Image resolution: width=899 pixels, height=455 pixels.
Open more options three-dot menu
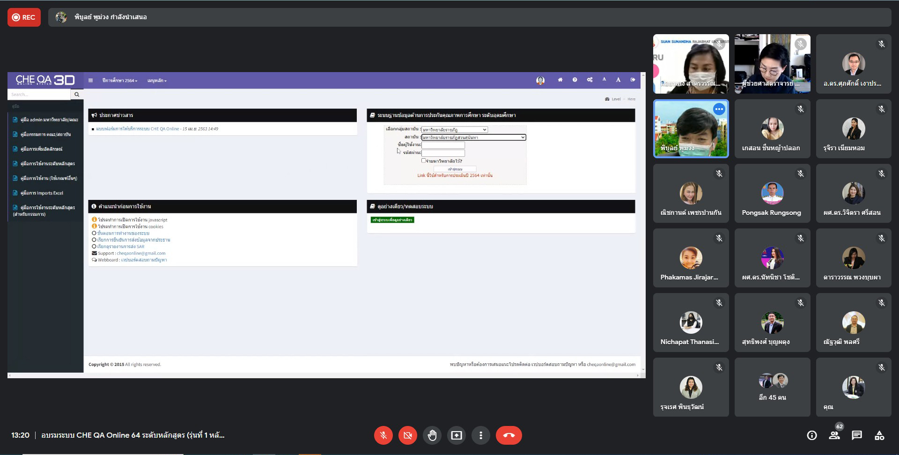click(480, 435)
